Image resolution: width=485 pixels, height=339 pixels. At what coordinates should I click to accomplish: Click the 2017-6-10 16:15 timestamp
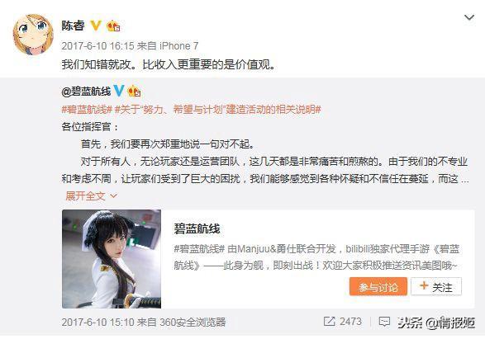97,46
